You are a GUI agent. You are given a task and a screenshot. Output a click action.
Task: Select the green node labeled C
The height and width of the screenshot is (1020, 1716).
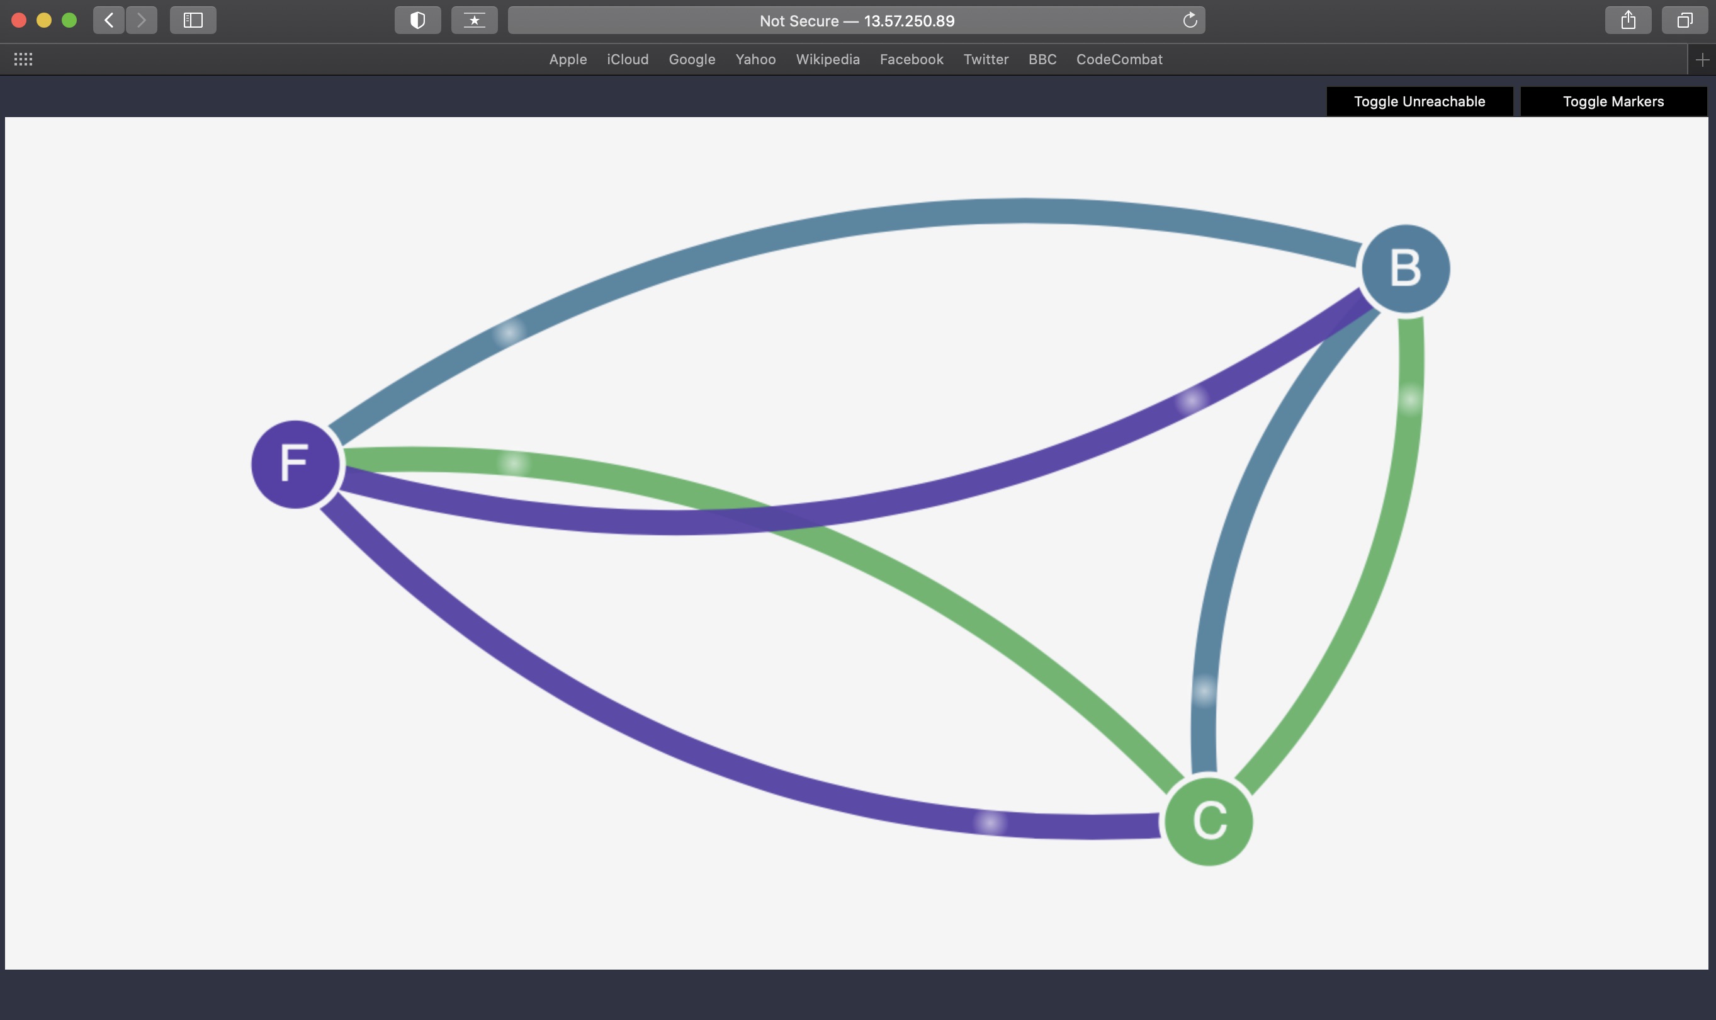click(1209, 822)
